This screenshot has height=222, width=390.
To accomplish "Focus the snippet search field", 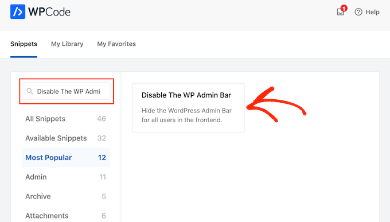I will click(66, 91).
